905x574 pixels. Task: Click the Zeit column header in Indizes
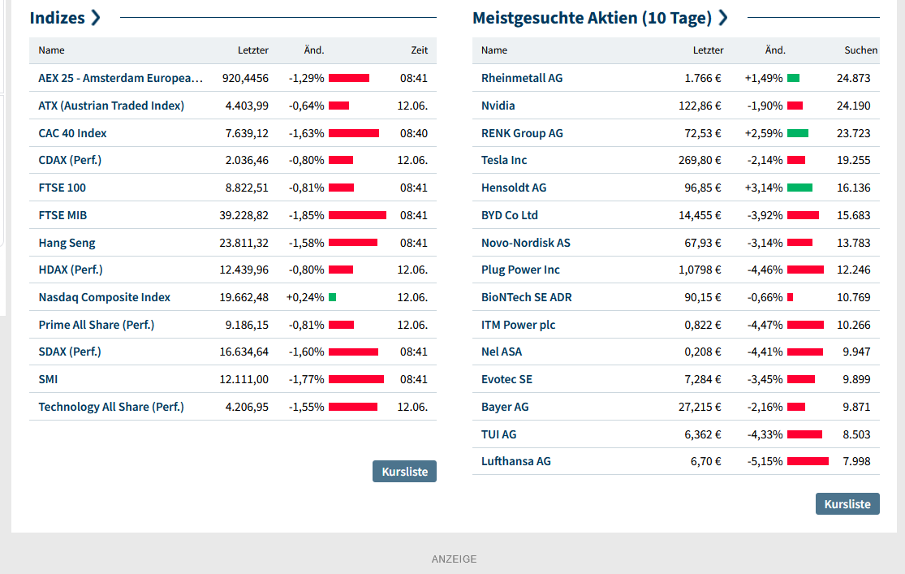click(419, 50)
